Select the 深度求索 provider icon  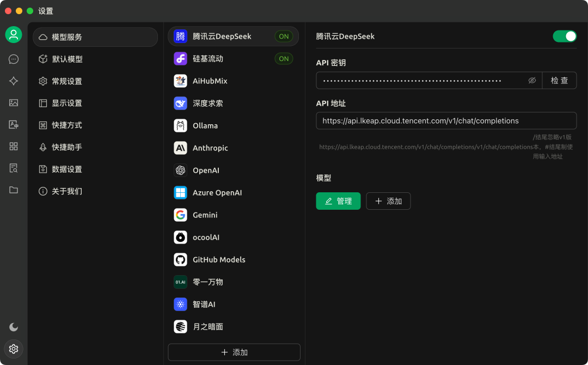point(180,103)
